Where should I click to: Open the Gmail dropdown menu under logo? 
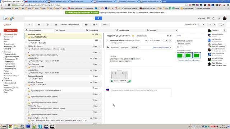click(7, 25)
